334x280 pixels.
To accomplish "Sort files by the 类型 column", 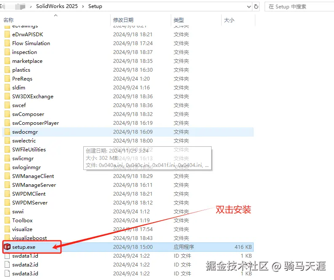I will pos(179,20).
